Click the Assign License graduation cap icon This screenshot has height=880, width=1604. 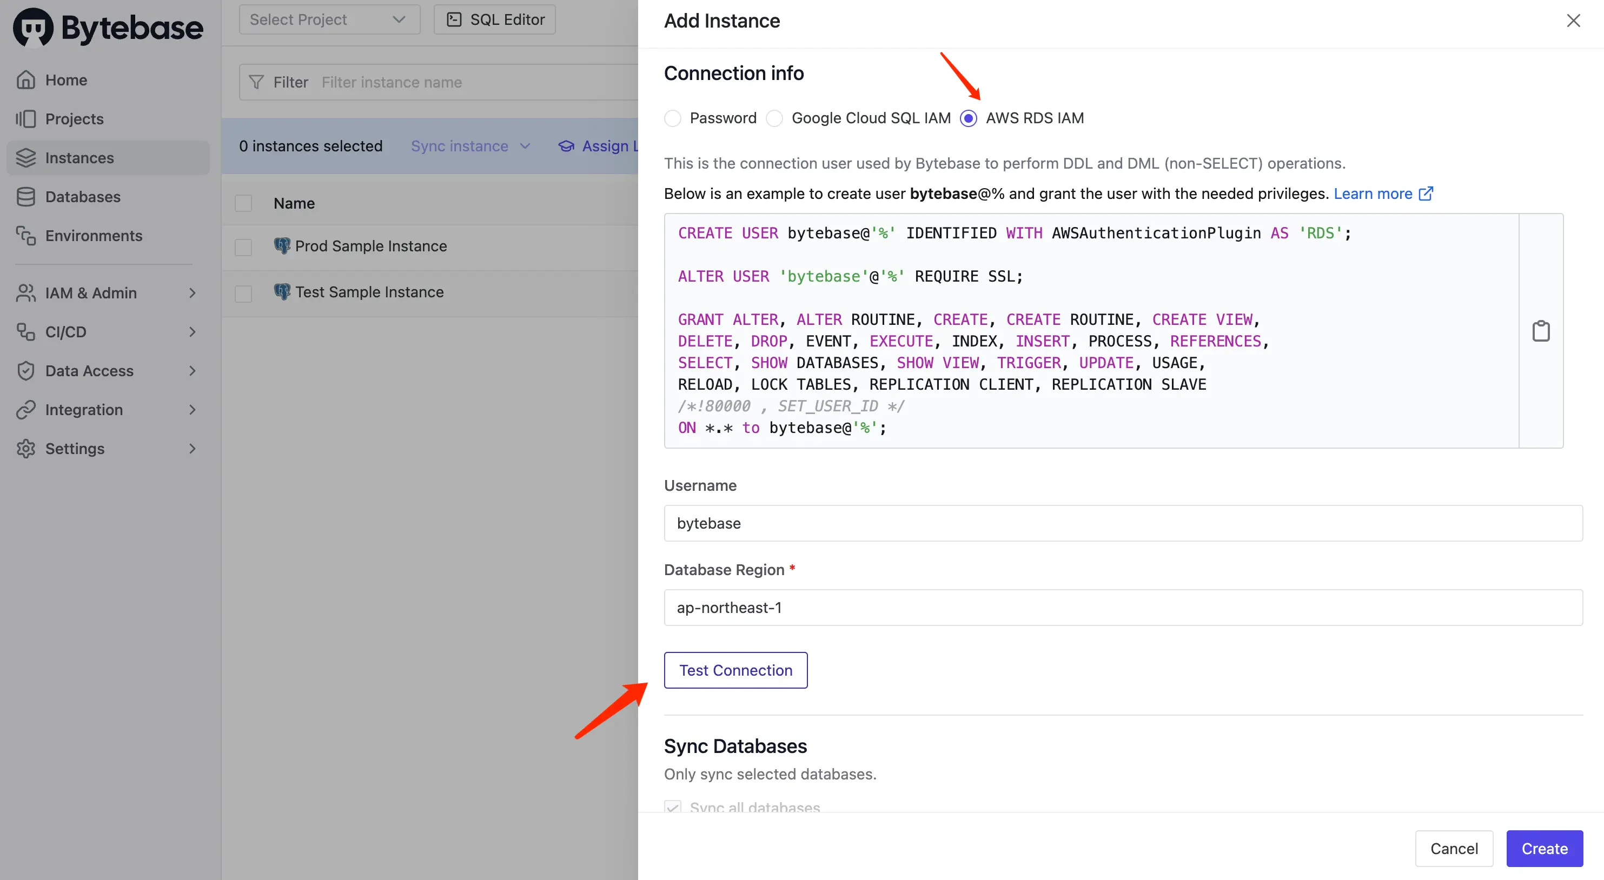pos(566,145)
